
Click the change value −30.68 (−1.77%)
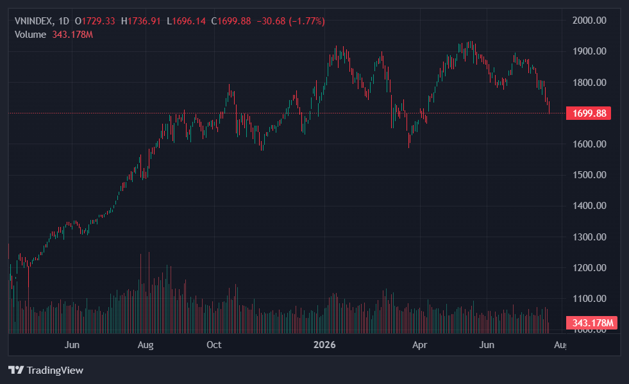tap(291, 21)
